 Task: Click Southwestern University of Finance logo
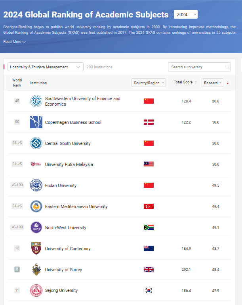[x=36, y=101]
